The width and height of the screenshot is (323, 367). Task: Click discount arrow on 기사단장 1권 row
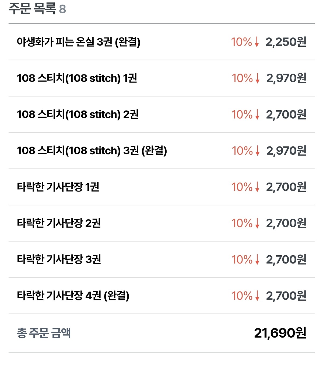point(257,187)
